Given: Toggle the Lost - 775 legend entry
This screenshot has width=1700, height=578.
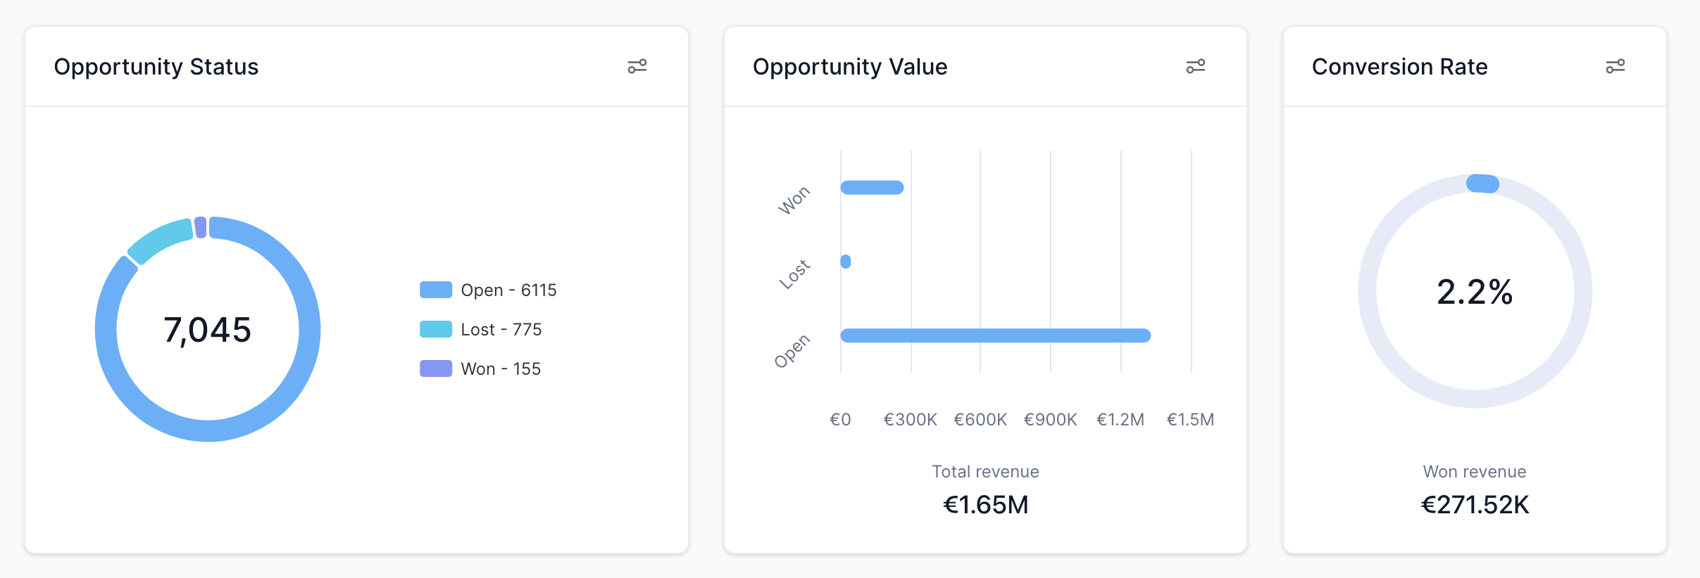Looking at the screenshot, I should click(501, 328).
